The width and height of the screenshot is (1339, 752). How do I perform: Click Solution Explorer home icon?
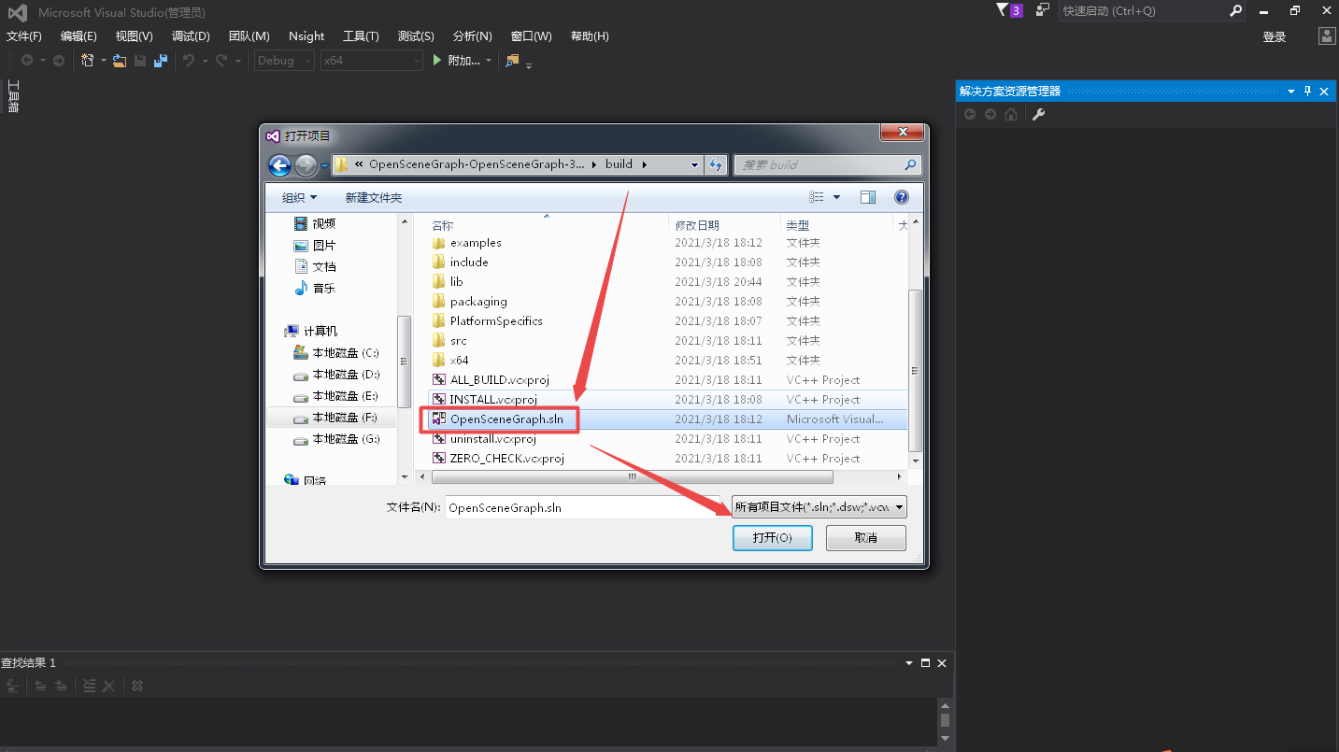point(1011,114)
